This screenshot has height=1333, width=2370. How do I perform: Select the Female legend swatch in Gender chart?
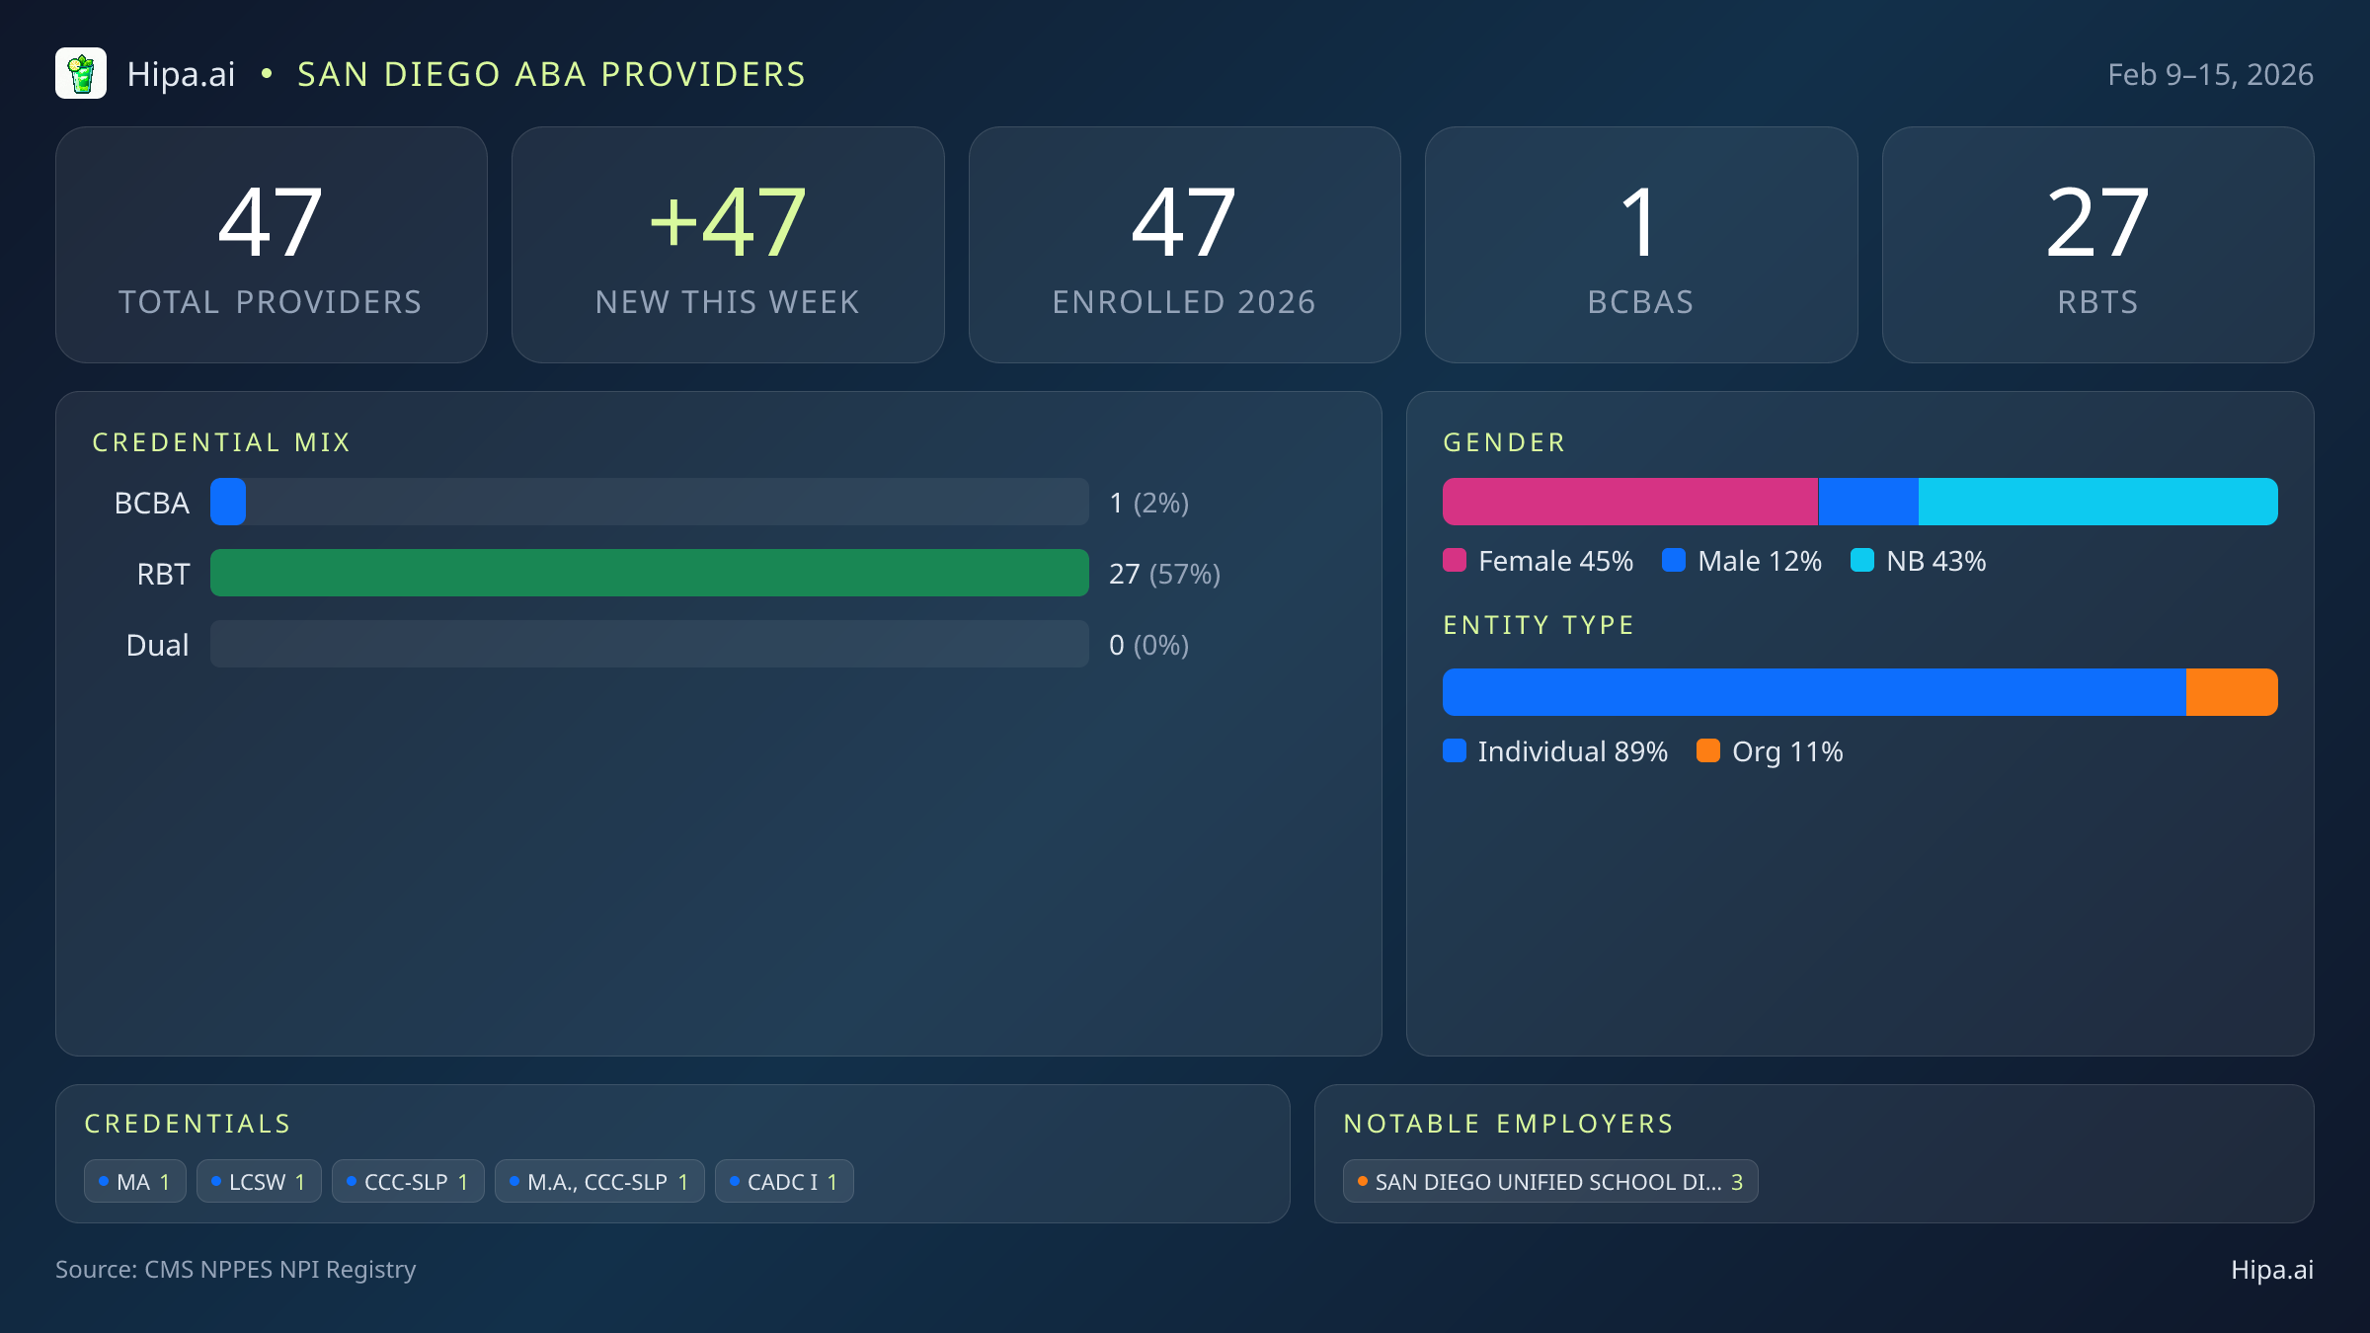coord(1456,560)
